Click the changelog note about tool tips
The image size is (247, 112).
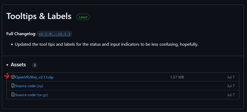(x=106, y=44)
